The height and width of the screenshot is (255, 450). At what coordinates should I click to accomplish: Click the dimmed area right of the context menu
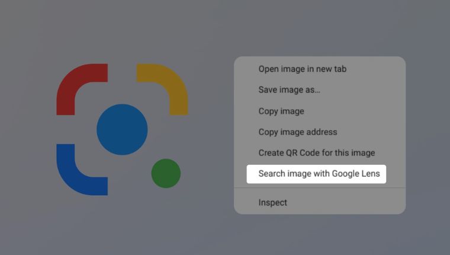427,135
